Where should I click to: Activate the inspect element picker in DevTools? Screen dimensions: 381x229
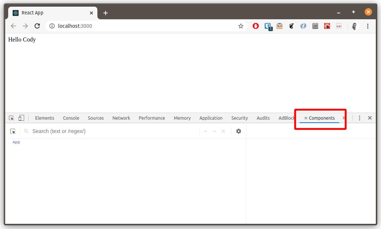coord(11,117)
